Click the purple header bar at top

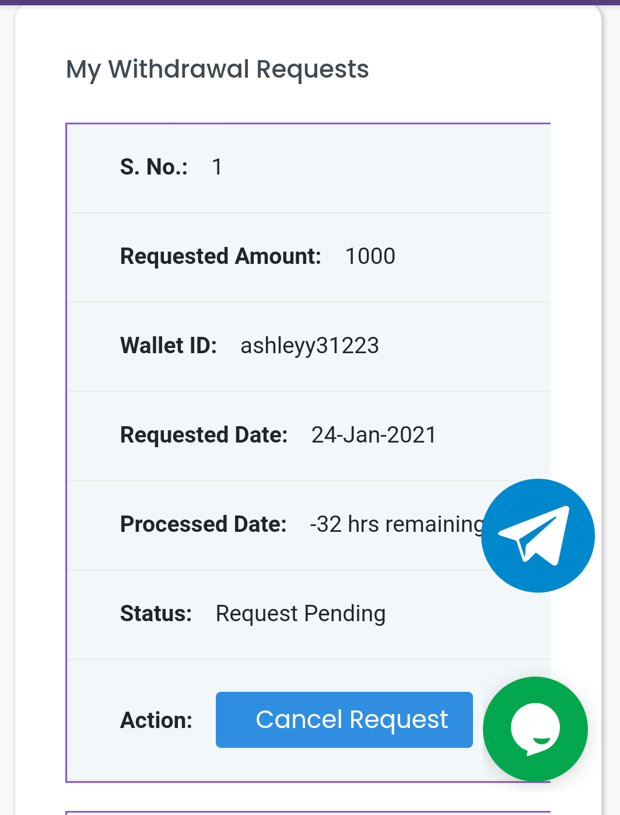click(310, 2)
